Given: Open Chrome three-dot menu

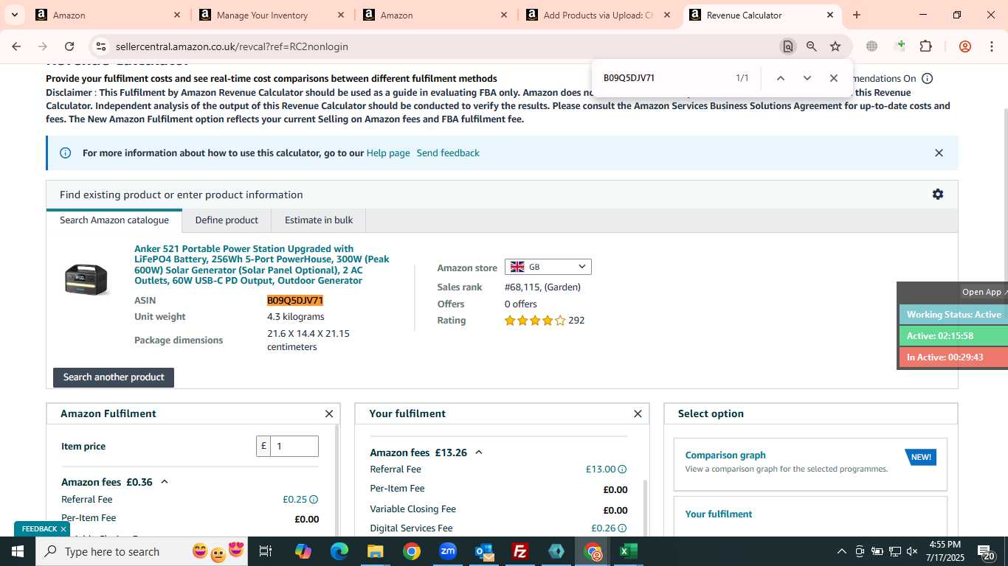Looking at the screenshot, I should click(991, 46).
